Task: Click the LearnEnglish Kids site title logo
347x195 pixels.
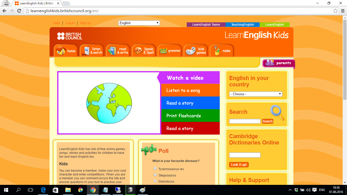Action: point(257,35)
